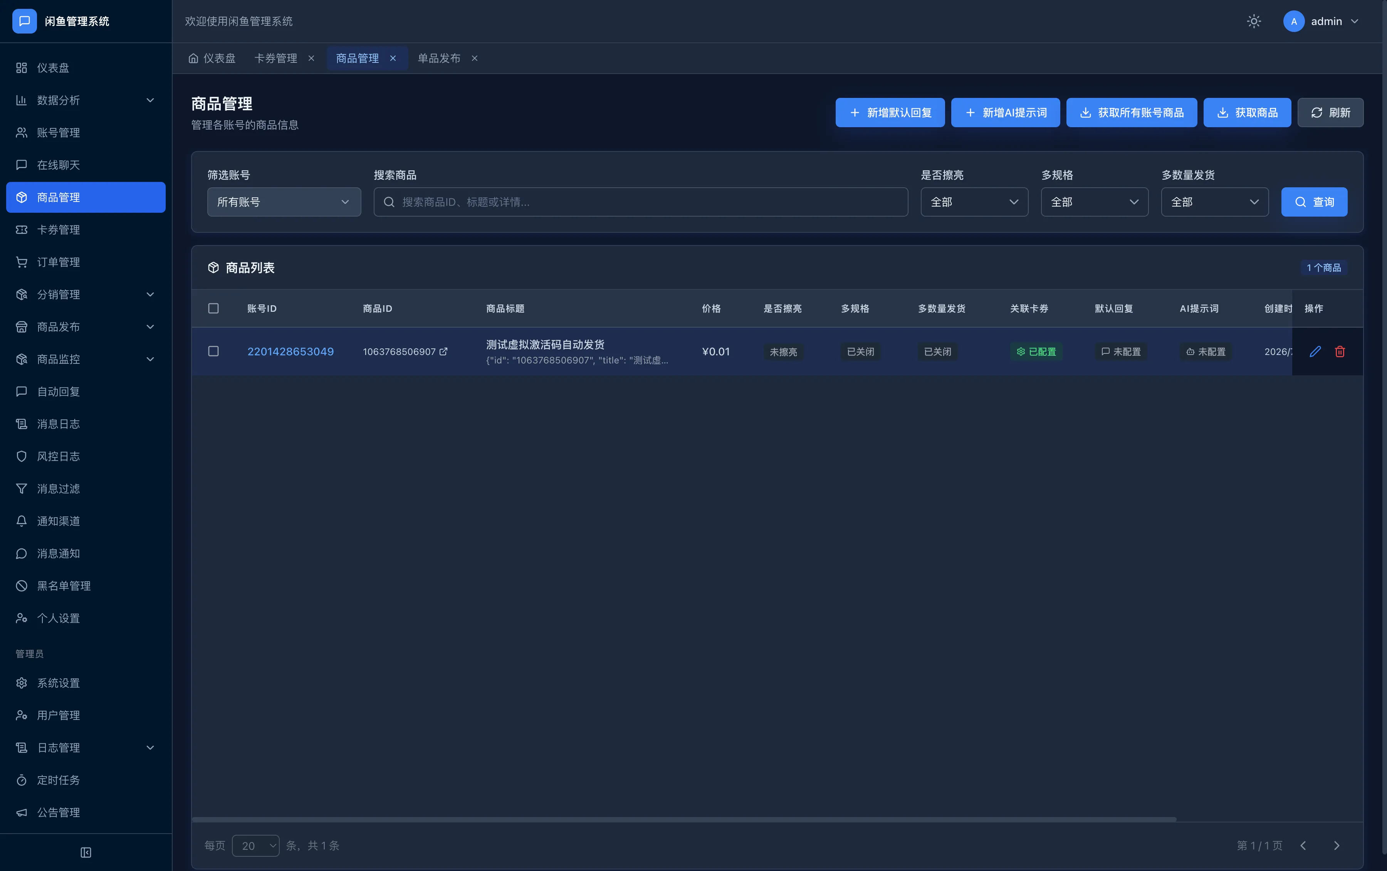Open 账号管理 in the sidebar
Viewport: 1387px width, 871px height.
(x=86, y=133)
